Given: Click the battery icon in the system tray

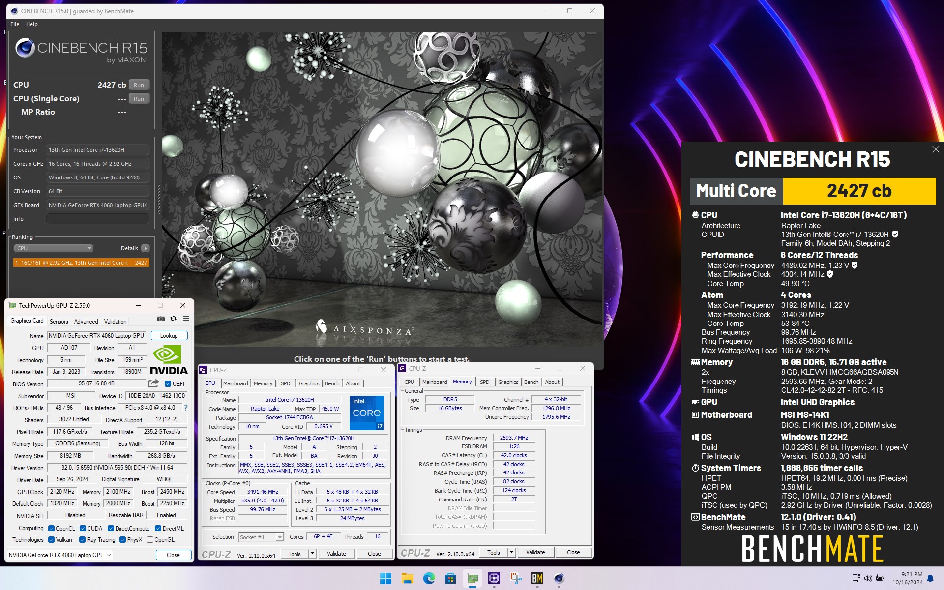Looking at the screenshot, I should tap(880, 578).
